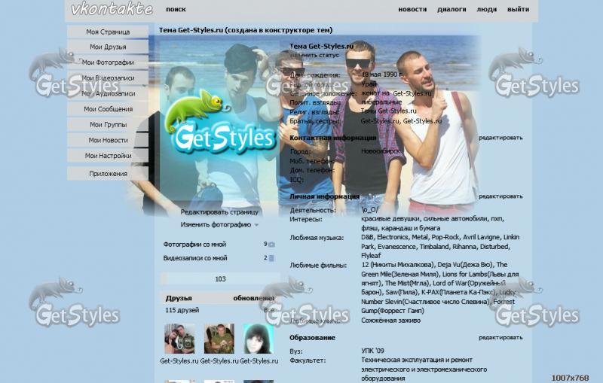603x383 pixels.
Task: Open Видеозаписи со мной
Action: pyautogui.click(x=195, y=258)
